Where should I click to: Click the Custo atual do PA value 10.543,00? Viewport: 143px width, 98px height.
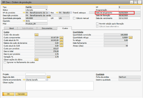[47, 40]
